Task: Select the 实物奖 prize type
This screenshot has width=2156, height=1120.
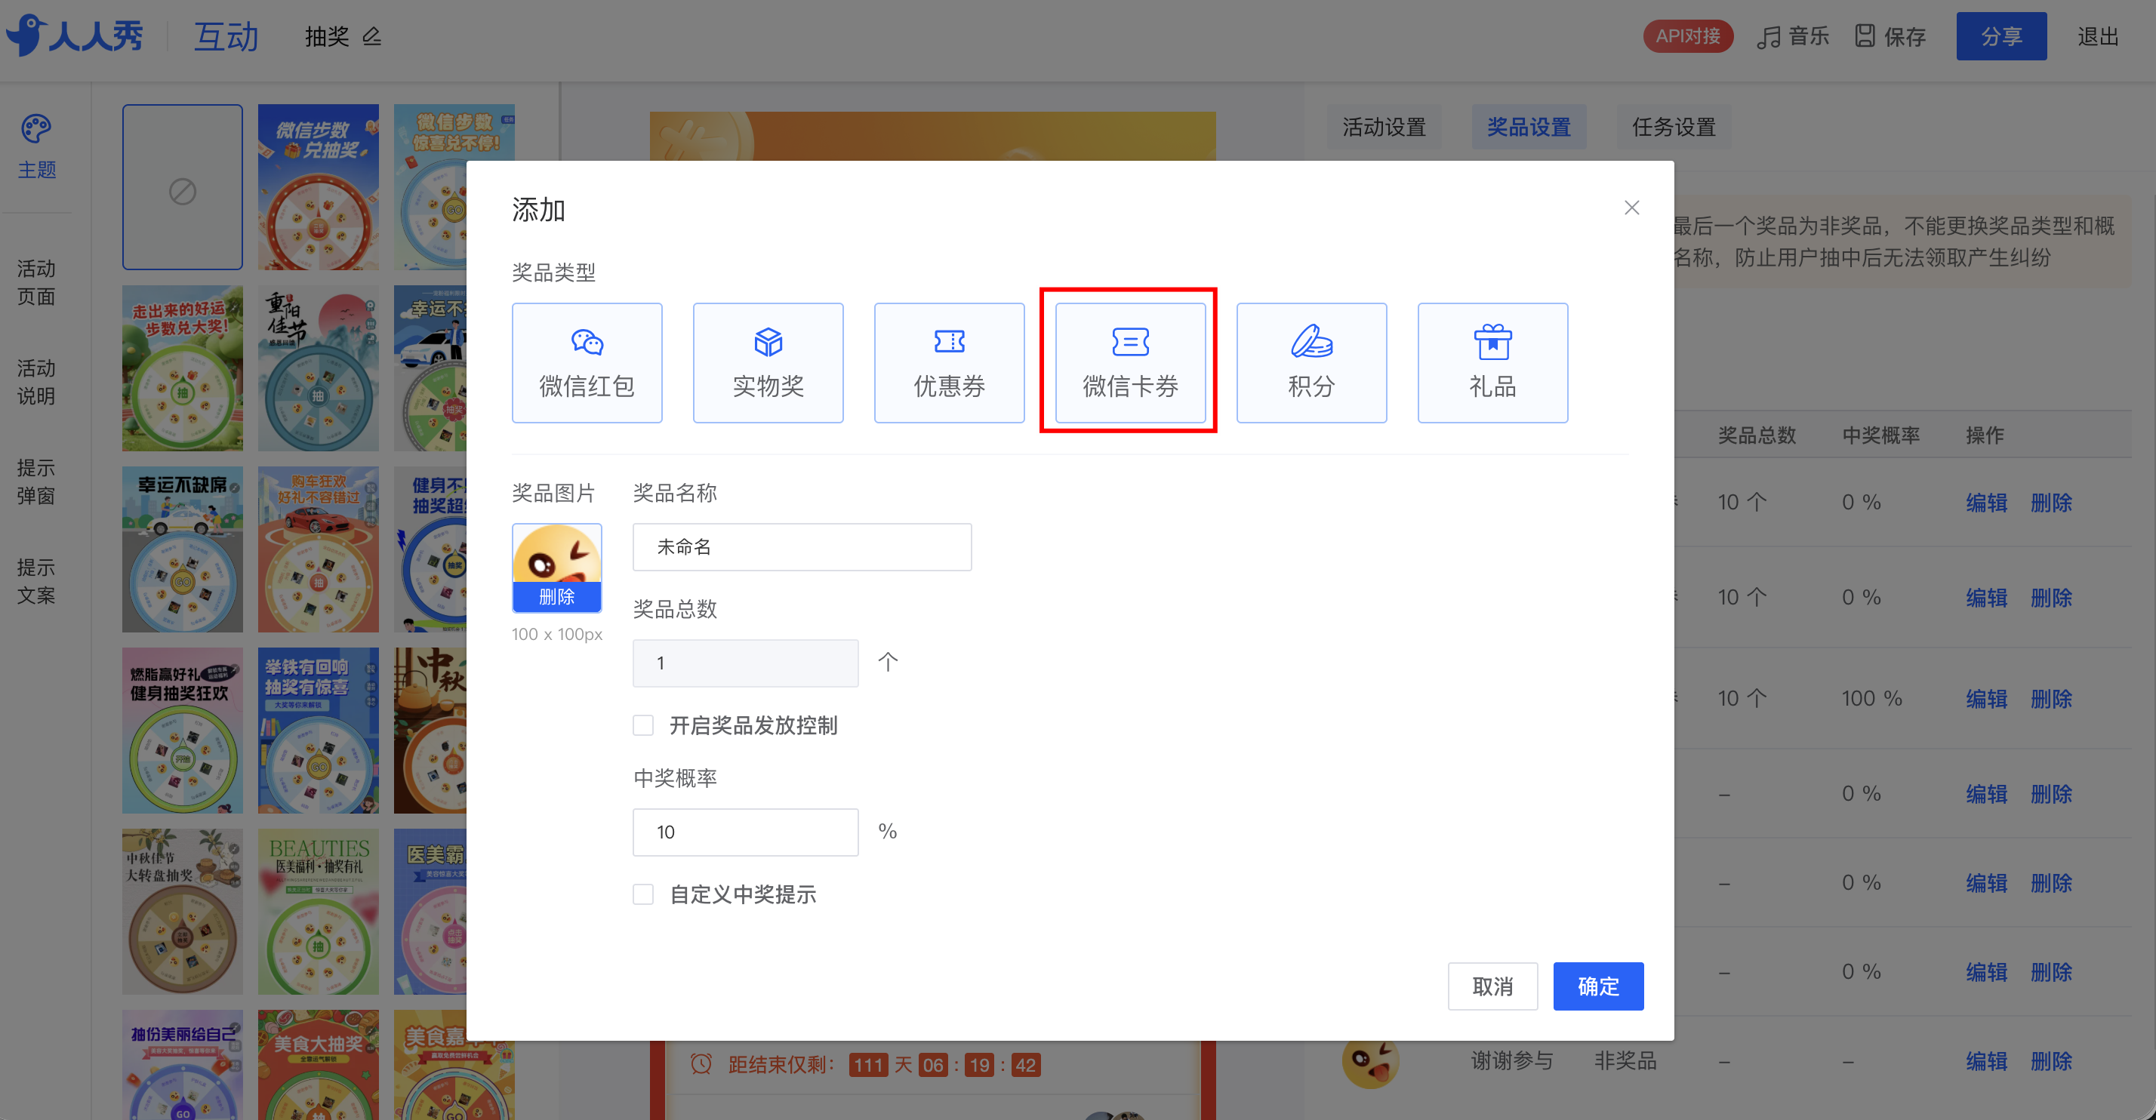Action: coord(768,362)
